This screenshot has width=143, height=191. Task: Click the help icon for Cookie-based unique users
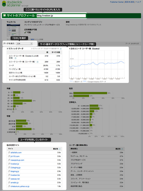pyautogui.click(x=15, y=58)
